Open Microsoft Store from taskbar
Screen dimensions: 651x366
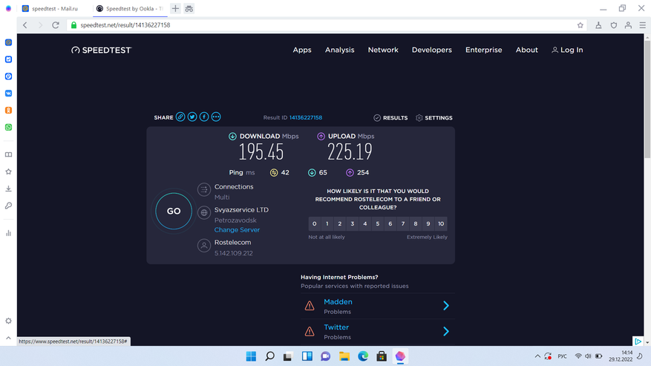(x=382, y=356)
